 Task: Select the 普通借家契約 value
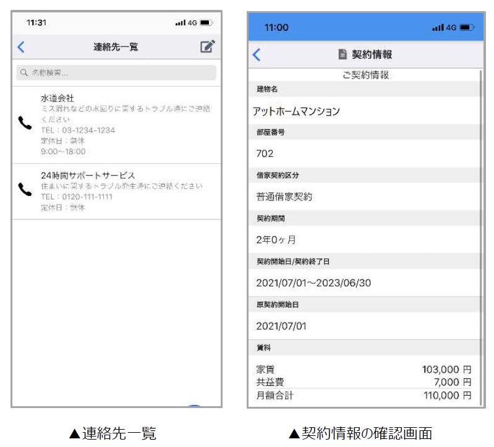(284, 197)
